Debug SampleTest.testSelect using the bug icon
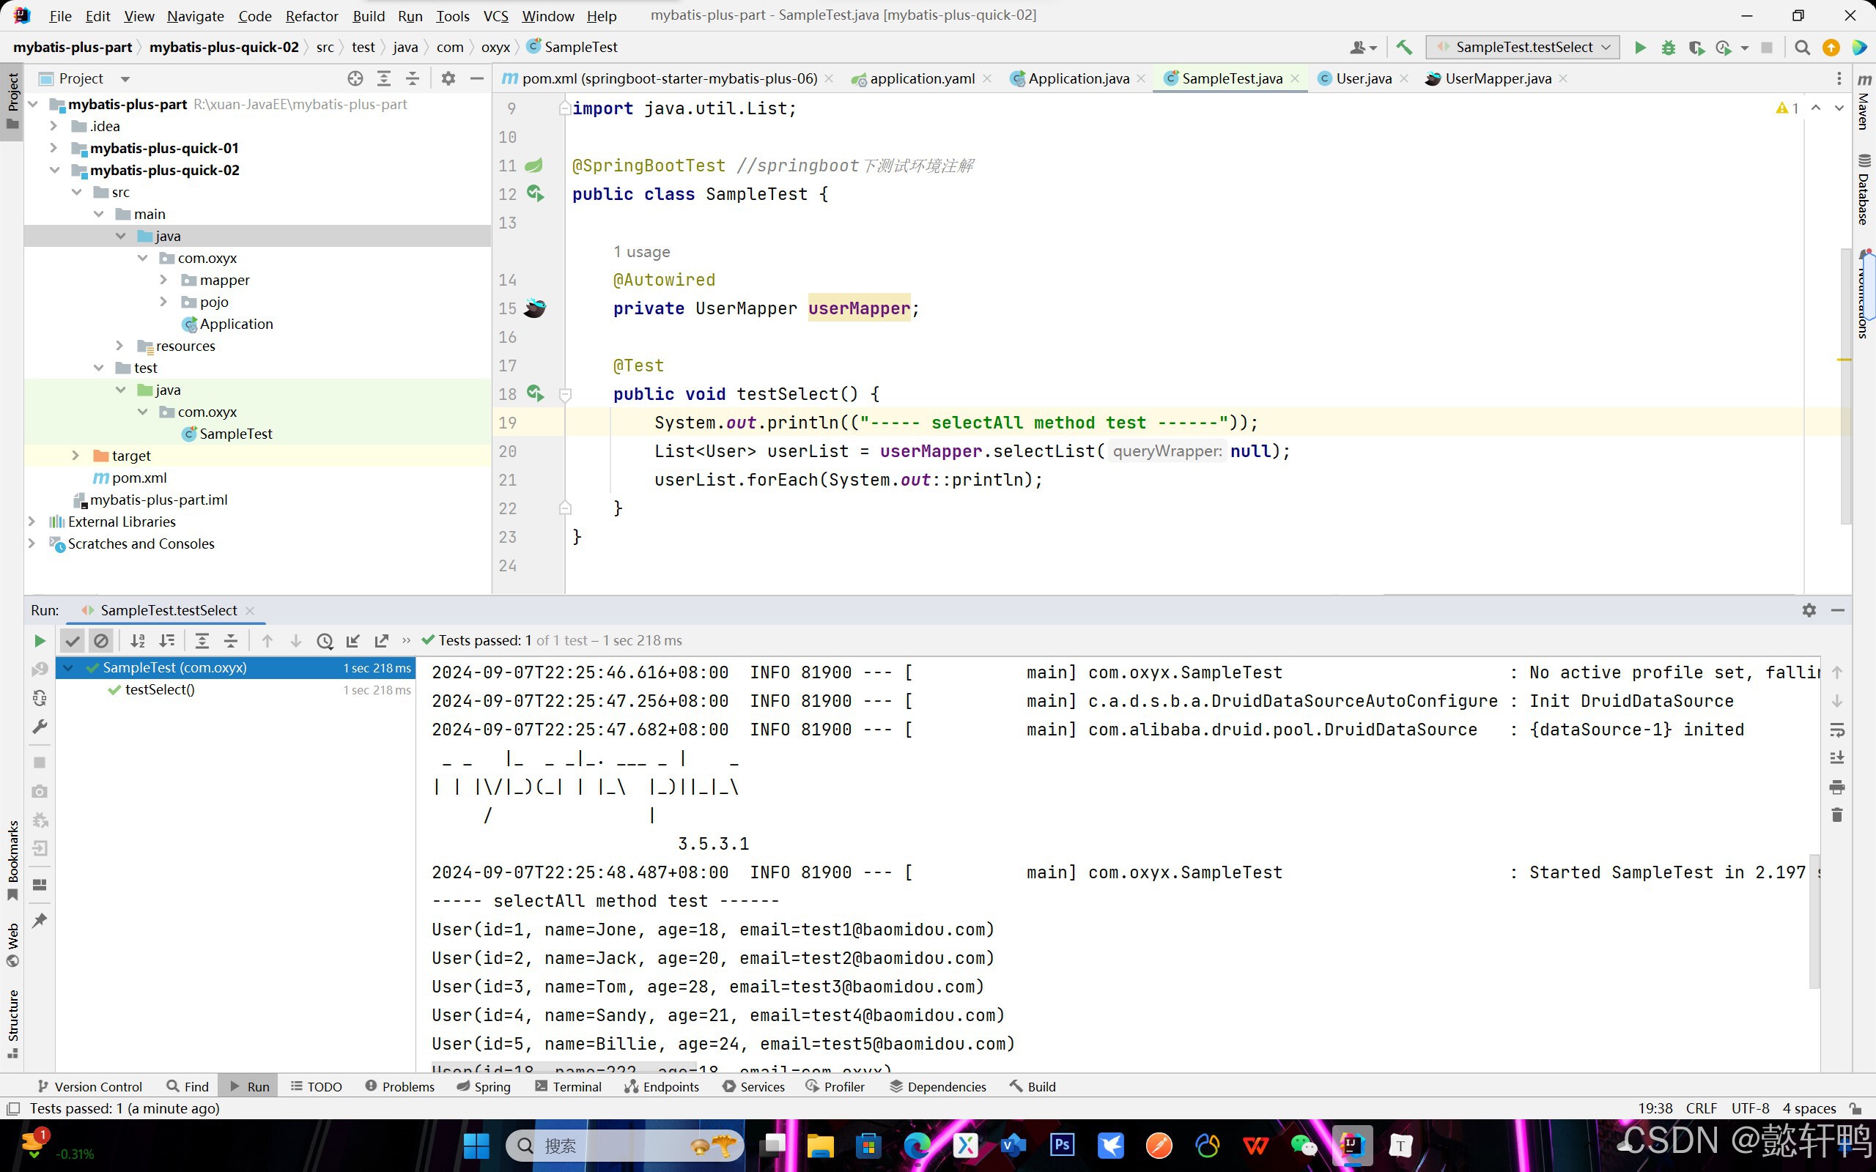 [1668, 48]
